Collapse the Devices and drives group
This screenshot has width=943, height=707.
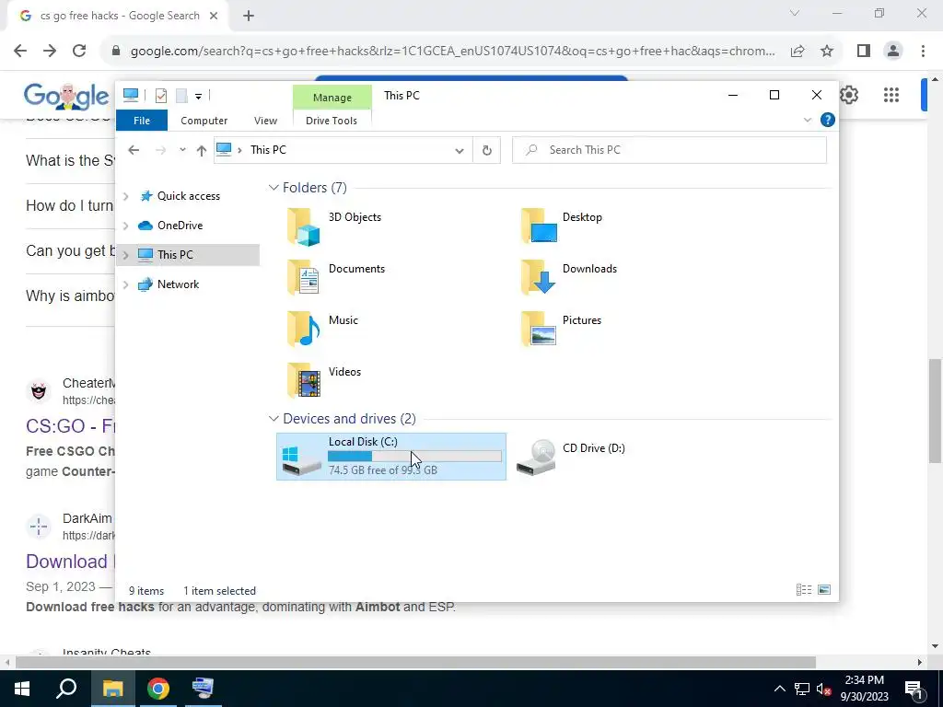click(274, 419)
